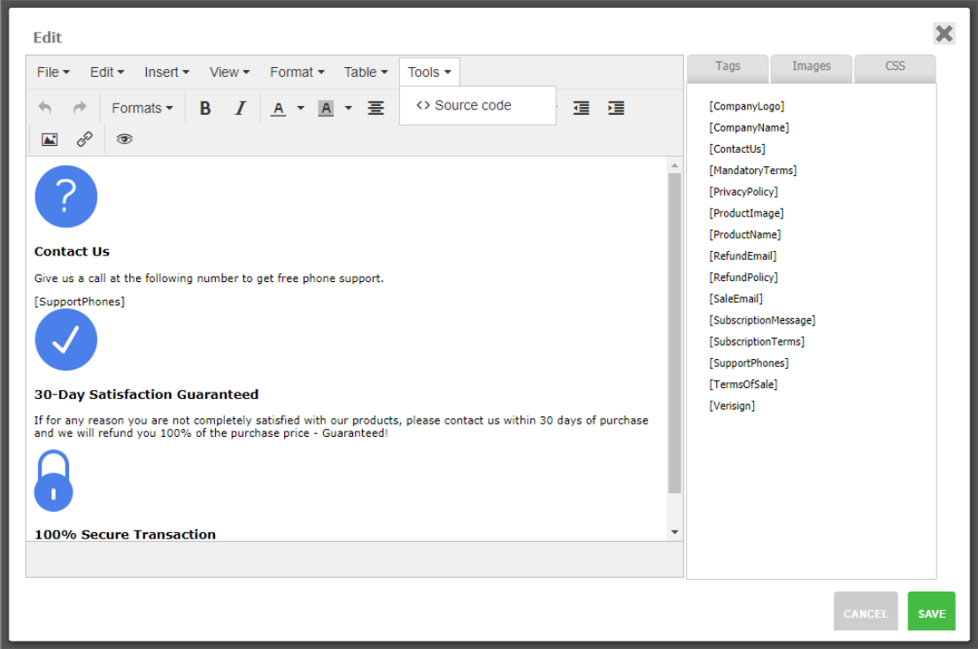Click the undo arrow icon
The image size is (978, 649).
coord(45,108)
